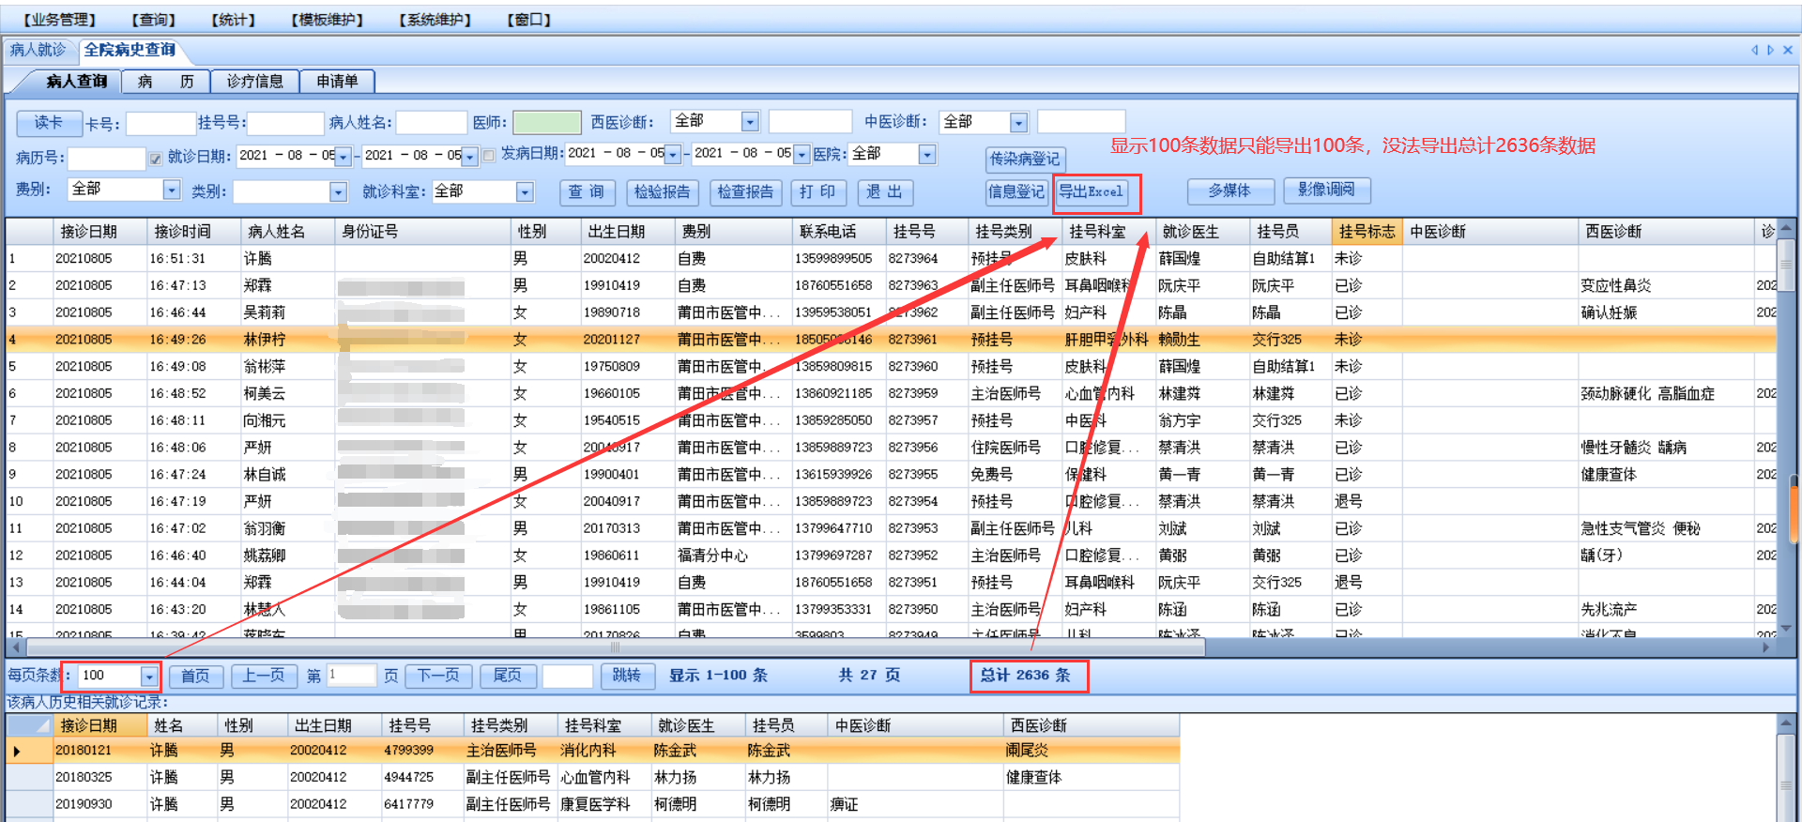The width and height of the screenshot is (1802, 822).
Task: Open the 费别 dropdown
Action: coord(171,190)
